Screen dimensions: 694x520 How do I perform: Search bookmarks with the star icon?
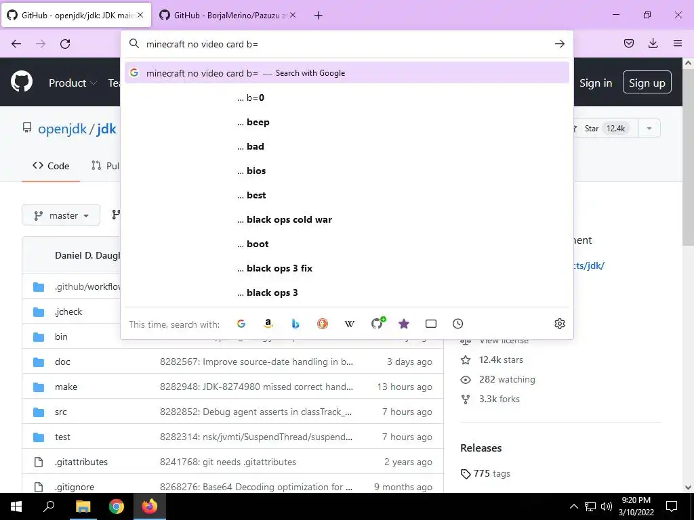point(404,324)
